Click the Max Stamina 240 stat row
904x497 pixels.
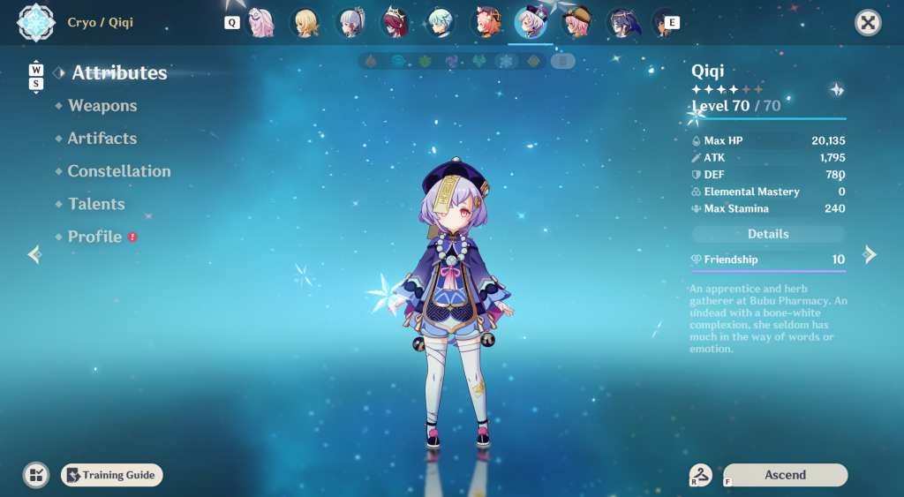point(769,208)
